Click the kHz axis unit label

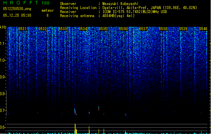3,27
